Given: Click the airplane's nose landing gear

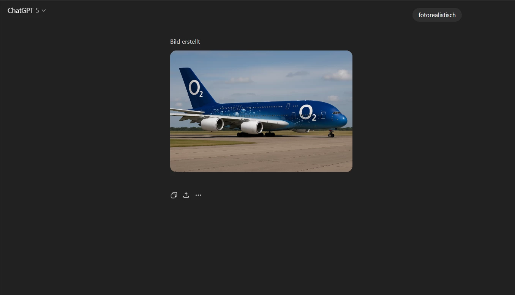Looking at the screenshot, I should pos(331,134).
